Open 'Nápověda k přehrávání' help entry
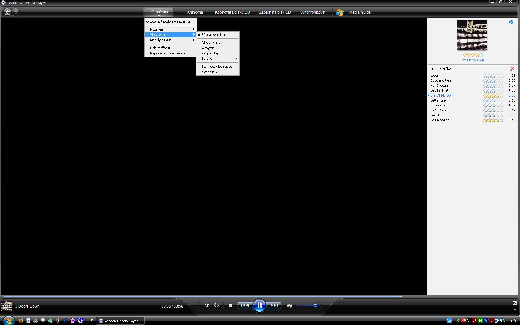520x325 pixels. 171,53
